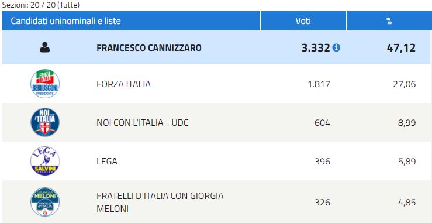Viewport: 432px width, 223px height.
Task: Select the LEGA list name
Action: pyautogui.click(x=107, y=161)
